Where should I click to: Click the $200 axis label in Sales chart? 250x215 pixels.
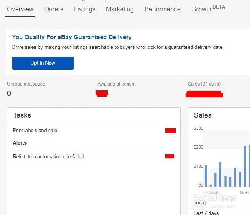click(198, 147)
